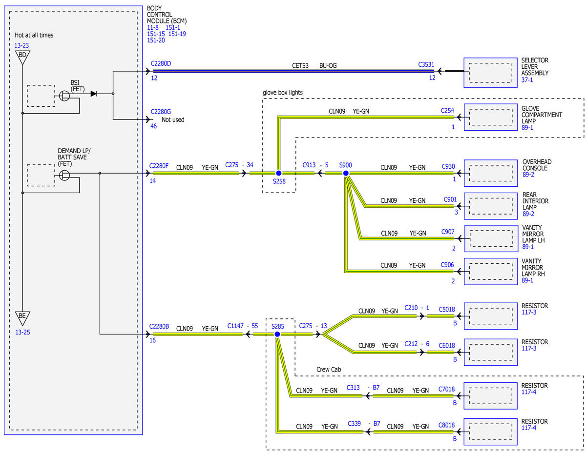
Task: Click the Overhead Console component box
Action: (491, 173)
